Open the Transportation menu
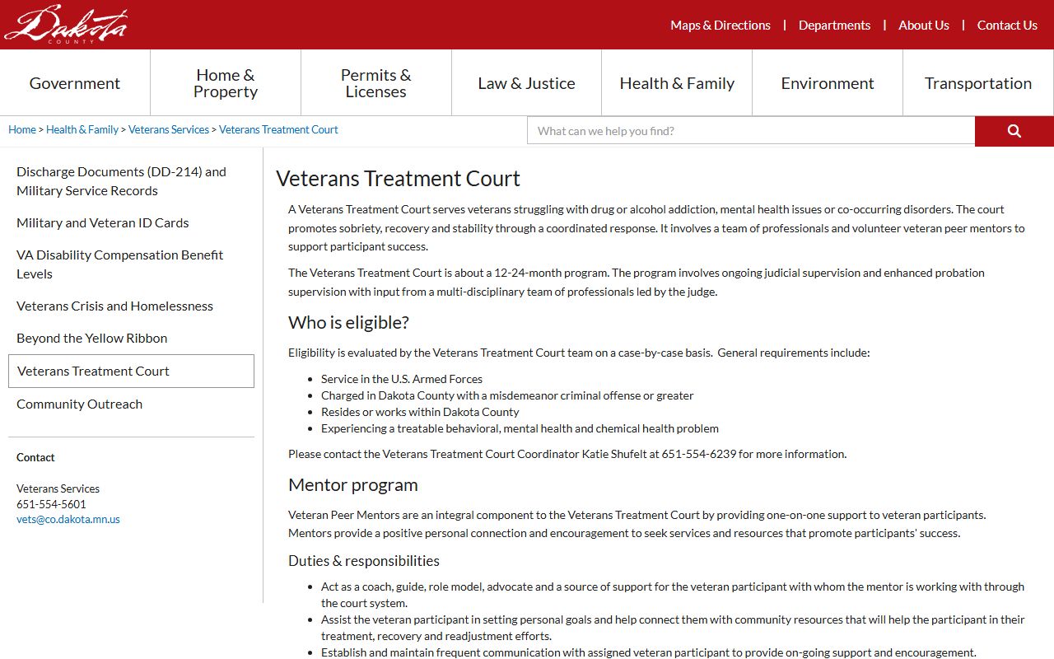 (978, 82)
